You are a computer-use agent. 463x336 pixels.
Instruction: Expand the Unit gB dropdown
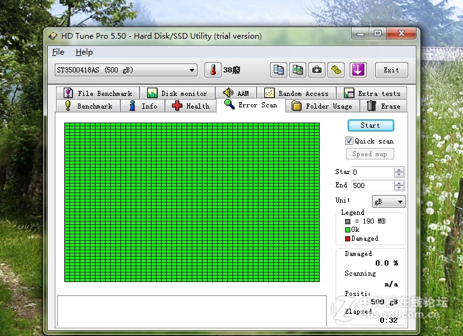[388, 202]
